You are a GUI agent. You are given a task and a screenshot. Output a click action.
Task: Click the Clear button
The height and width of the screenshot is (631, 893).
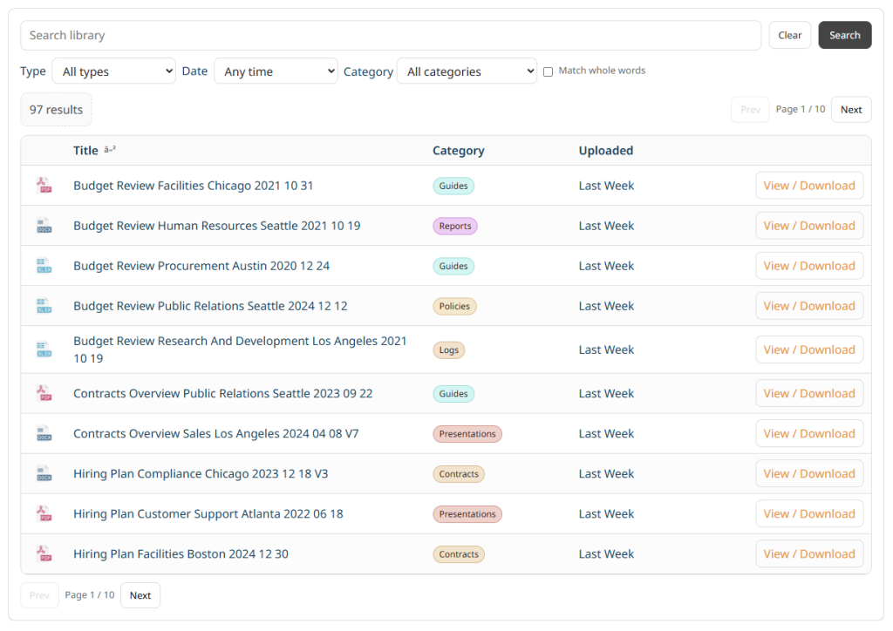[x=789, y=36]
